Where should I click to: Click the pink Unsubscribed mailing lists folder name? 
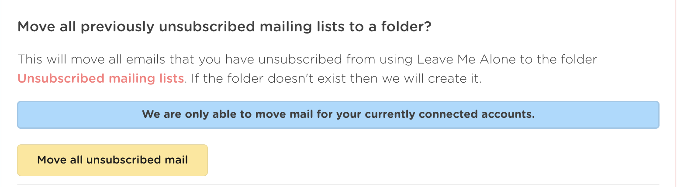100,79
